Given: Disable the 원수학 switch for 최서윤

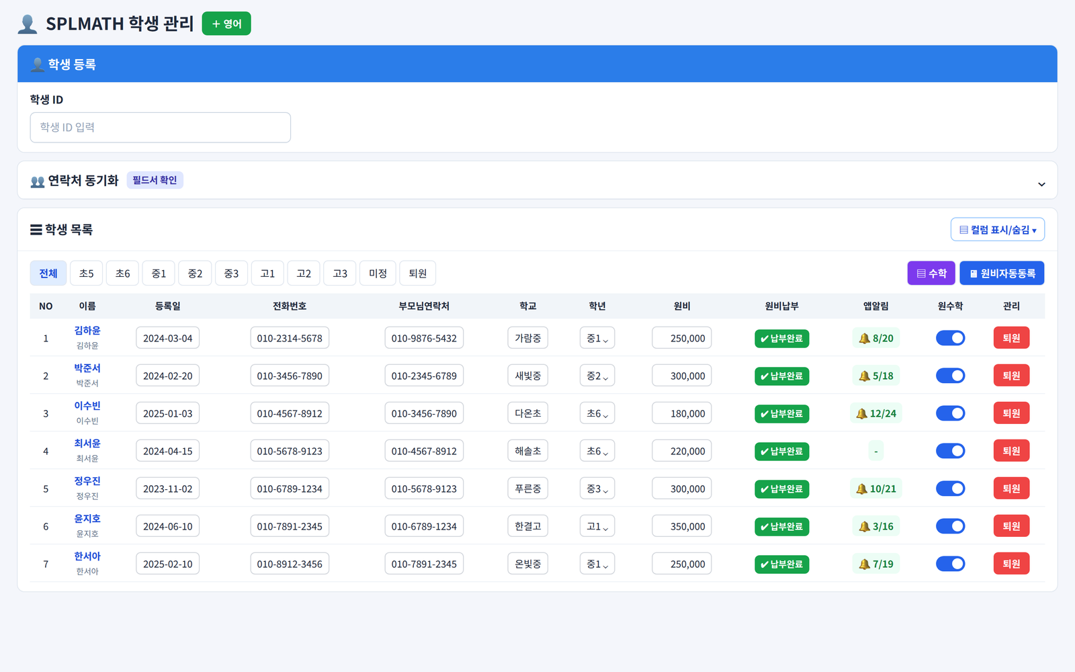Looking at the screenshot, I should [950, 451].
